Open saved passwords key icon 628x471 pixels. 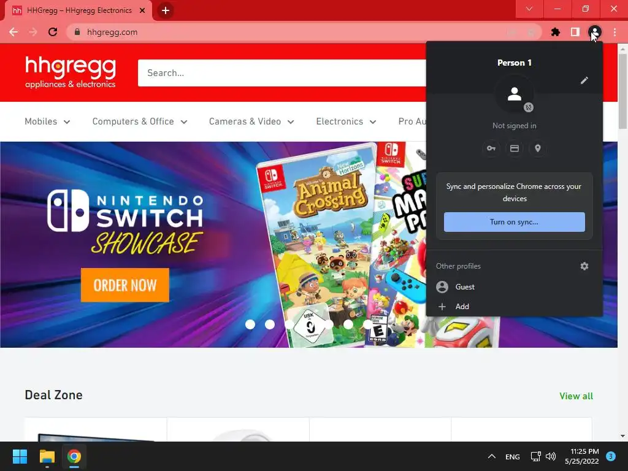(x=491, y=148)
